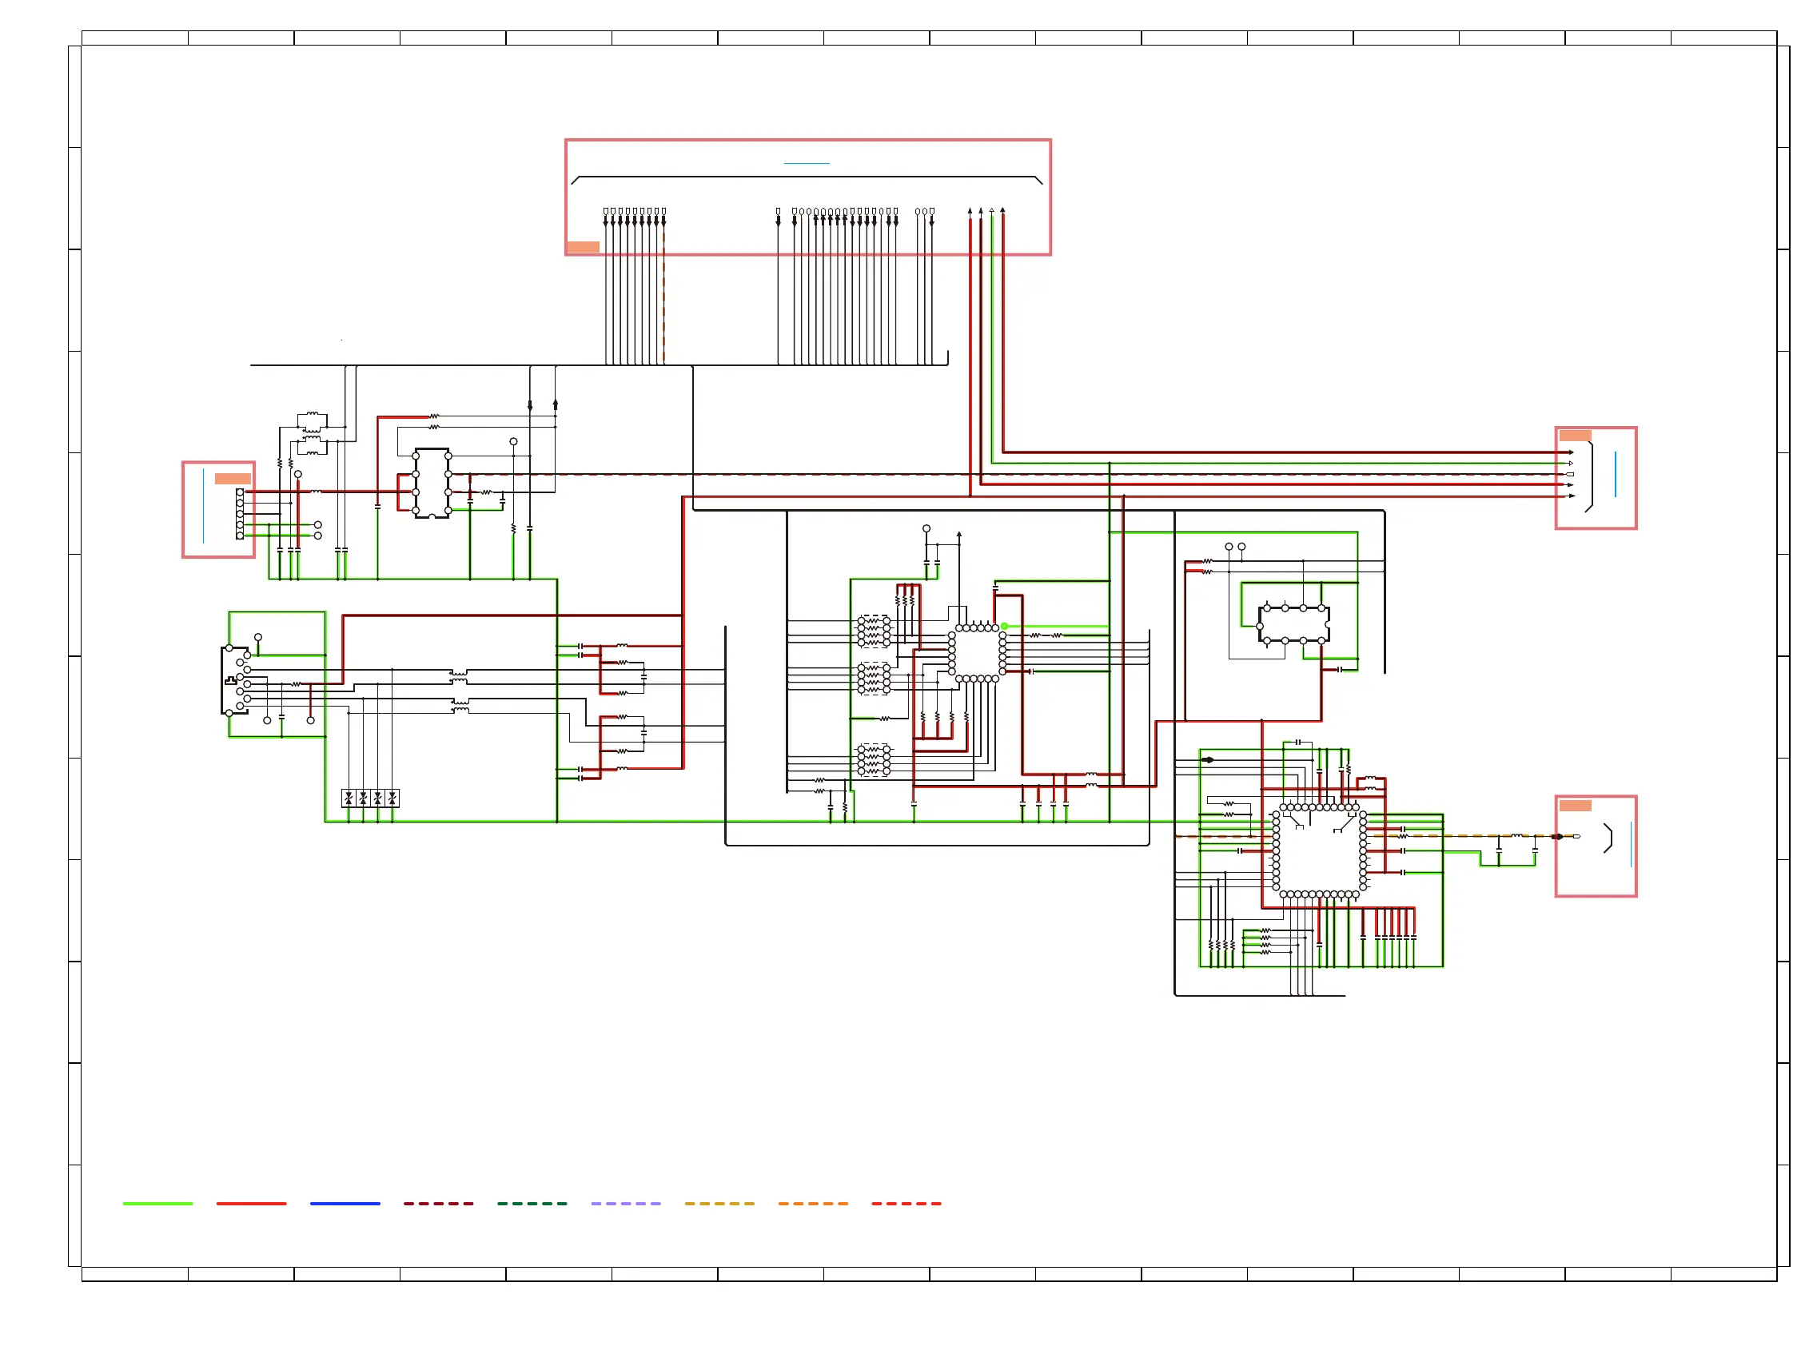This screenshot has width=1813, height=1346.
Task: Select the dashed gold legend line
Action: pos(719,1204)
